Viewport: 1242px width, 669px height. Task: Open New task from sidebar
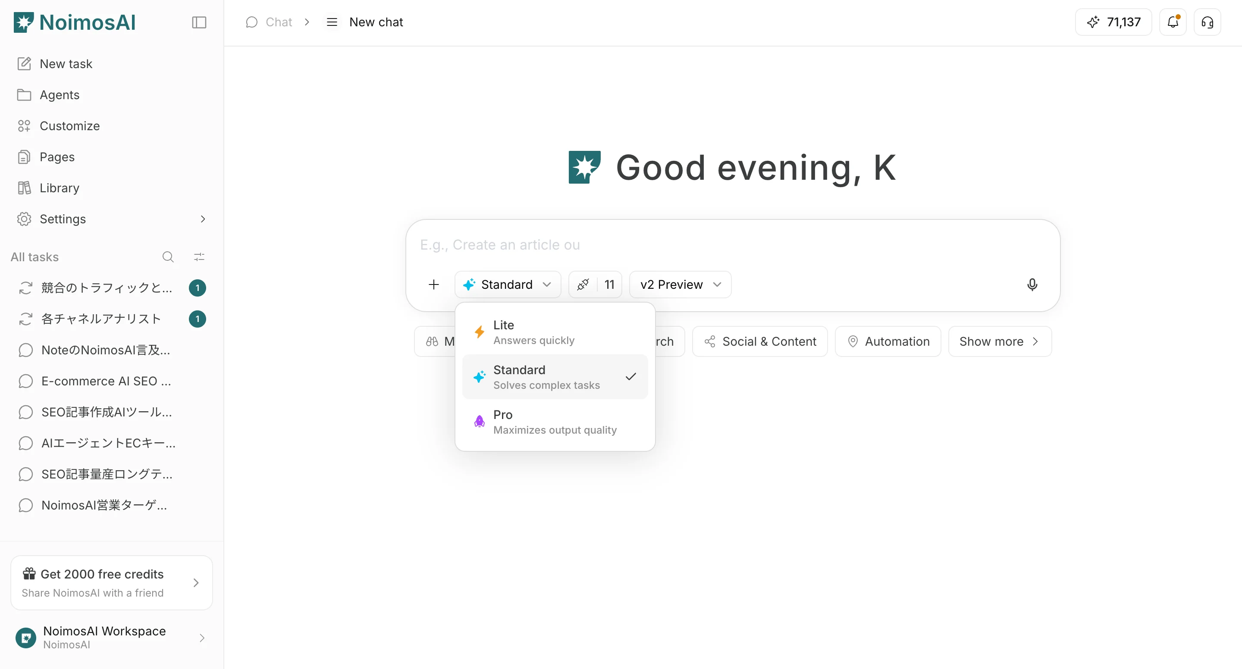click(x=111, y=64)
